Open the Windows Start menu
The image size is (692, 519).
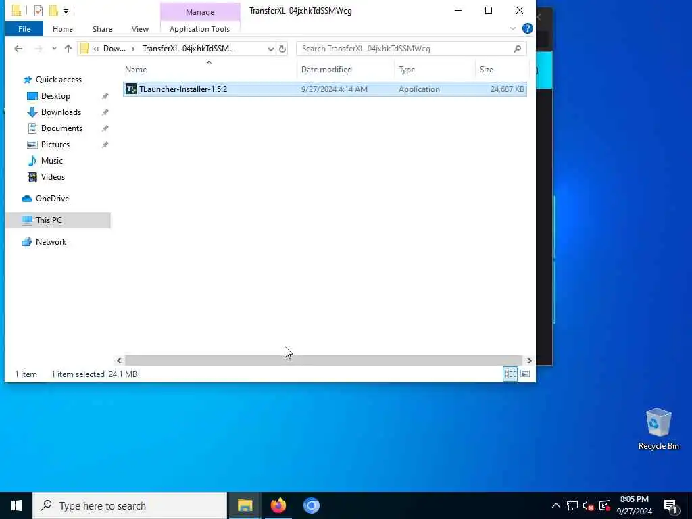pyautogui.click(x=16, y=505)
